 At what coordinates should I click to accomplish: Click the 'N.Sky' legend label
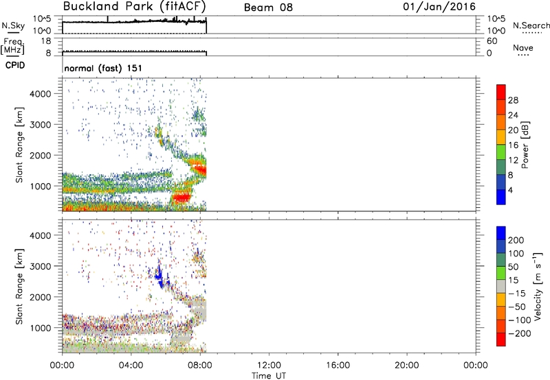[x=13, y=25]
